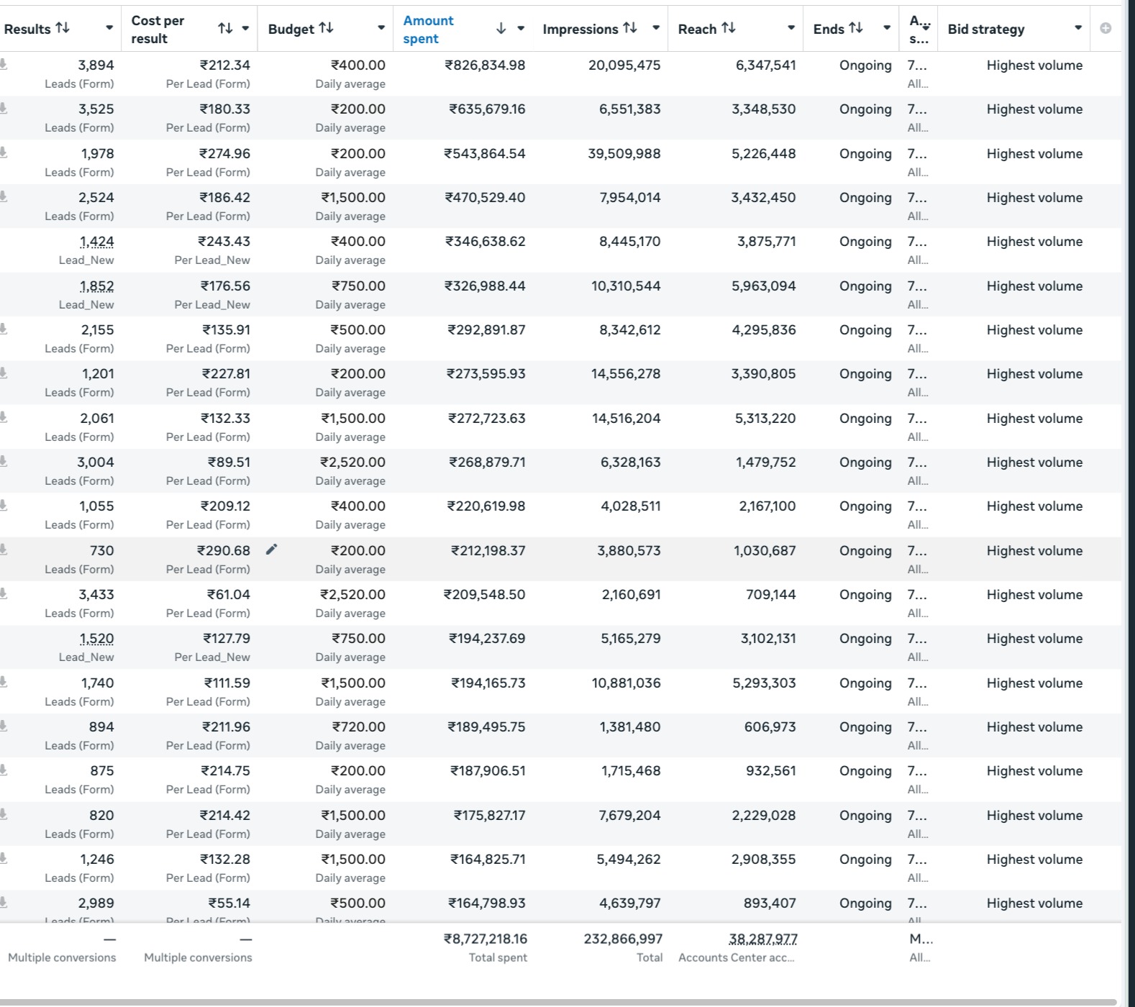Open the Bid strategy column dropdown

pos(1078,28)
